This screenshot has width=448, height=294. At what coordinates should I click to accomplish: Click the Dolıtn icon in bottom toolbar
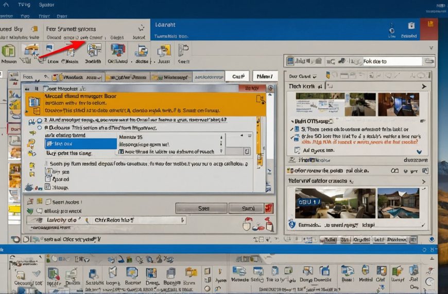[72, 274]
